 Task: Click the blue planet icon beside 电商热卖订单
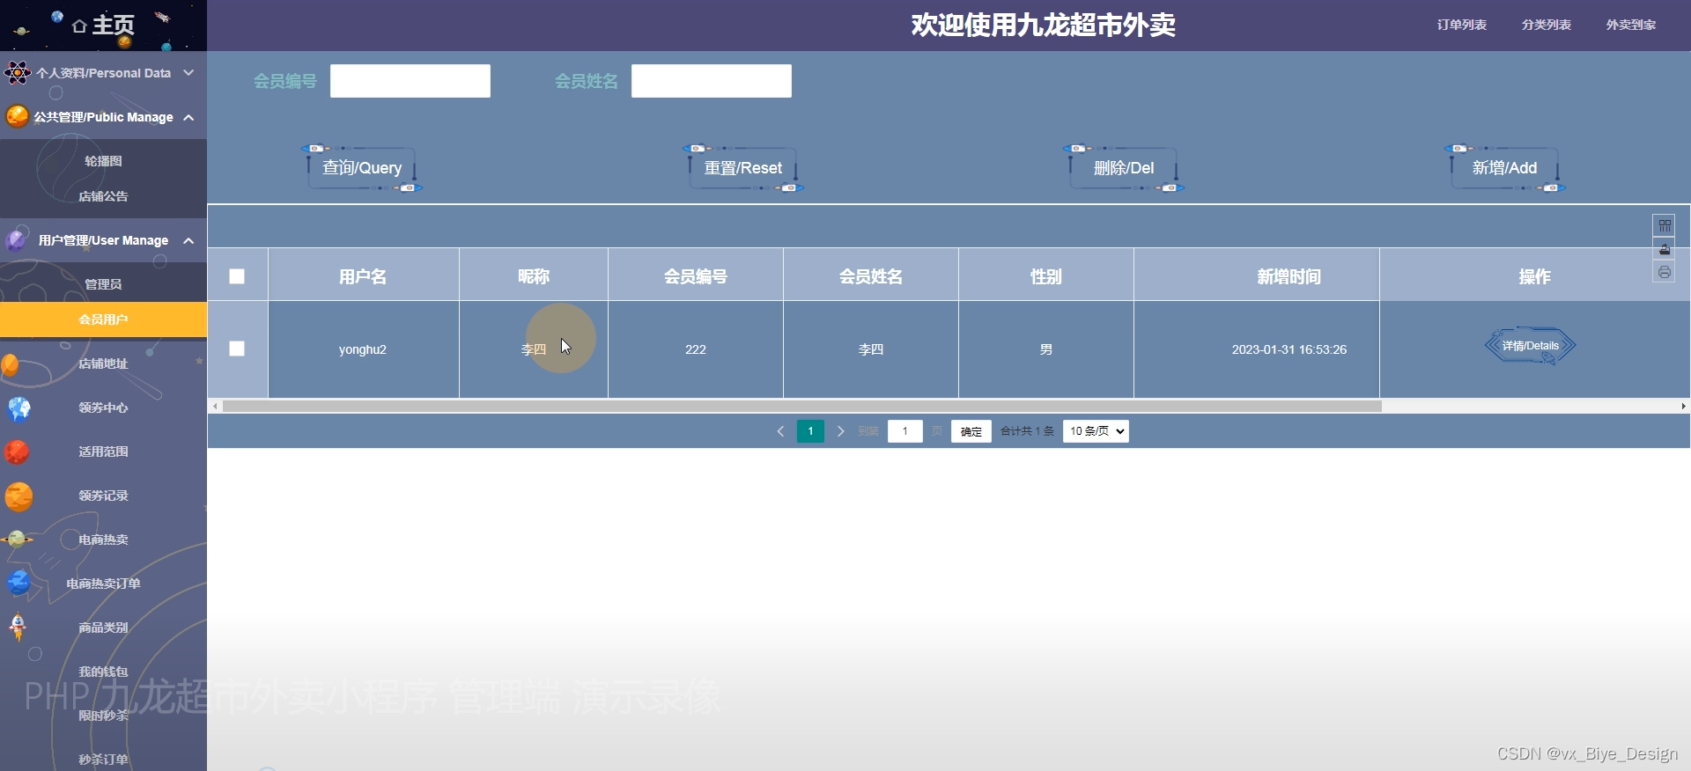tap(18, 583)
